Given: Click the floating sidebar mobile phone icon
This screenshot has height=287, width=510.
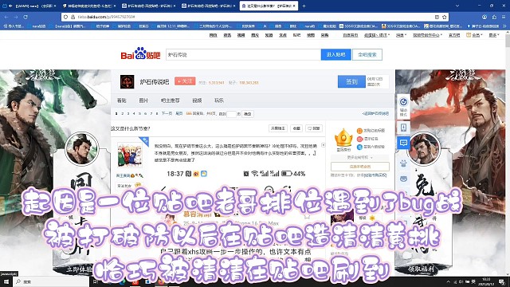Looking at the screenshot, I should tap(403, 128).
